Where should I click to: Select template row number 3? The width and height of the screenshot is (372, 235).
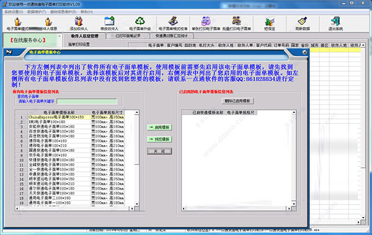[x=69, y=126]
